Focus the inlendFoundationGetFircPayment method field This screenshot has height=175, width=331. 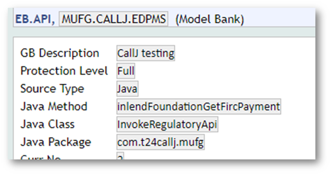coord(198,107)
